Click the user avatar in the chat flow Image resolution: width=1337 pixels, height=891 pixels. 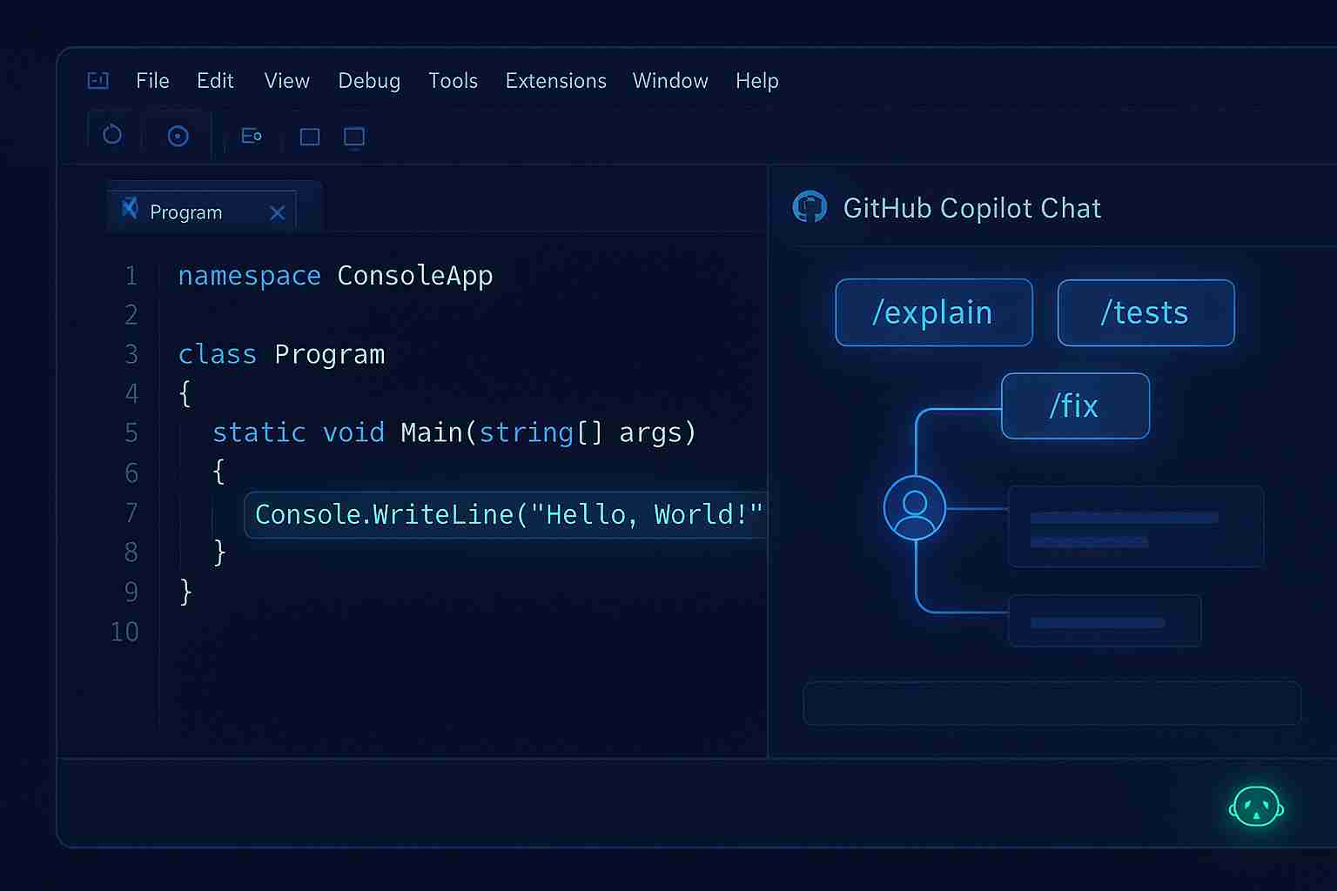915,508
